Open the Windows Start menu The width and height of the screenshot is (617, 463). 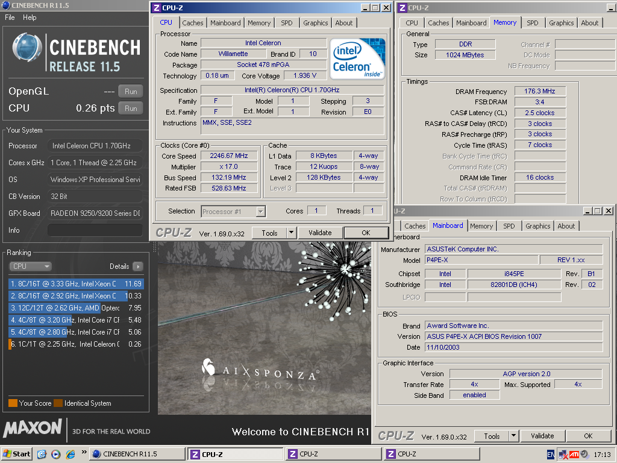(16, 454)
